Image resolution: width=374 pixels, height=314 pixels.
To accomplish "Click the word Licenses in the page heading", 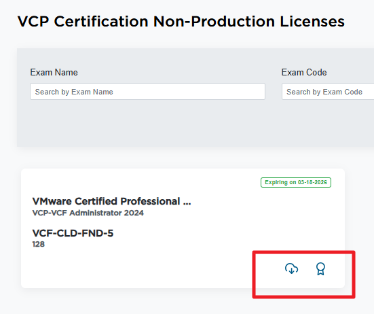I will click(x=312, y=22).
